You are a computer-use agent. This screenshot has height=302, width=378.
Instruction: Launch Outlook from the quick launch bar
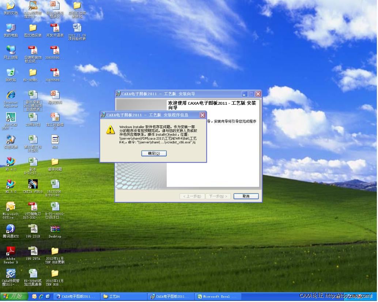(34, 297)
